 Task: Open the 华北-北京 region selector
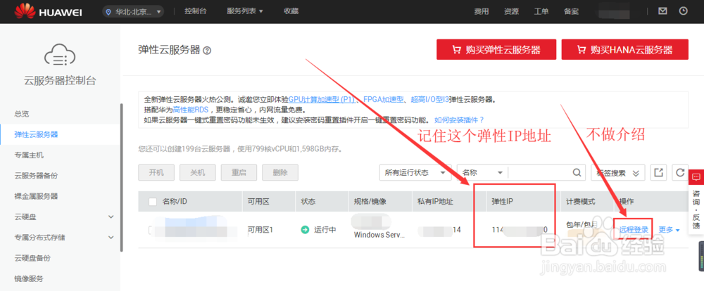click(x=133, y=12)
